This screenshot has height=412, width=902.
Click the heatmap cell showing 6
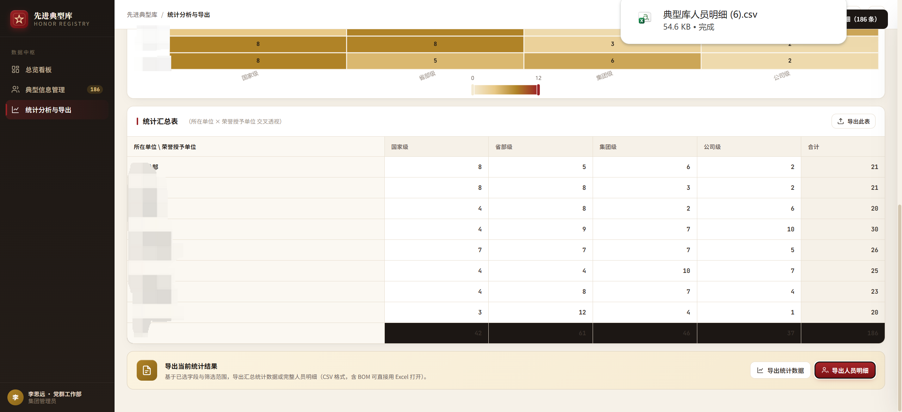point(612,61)
